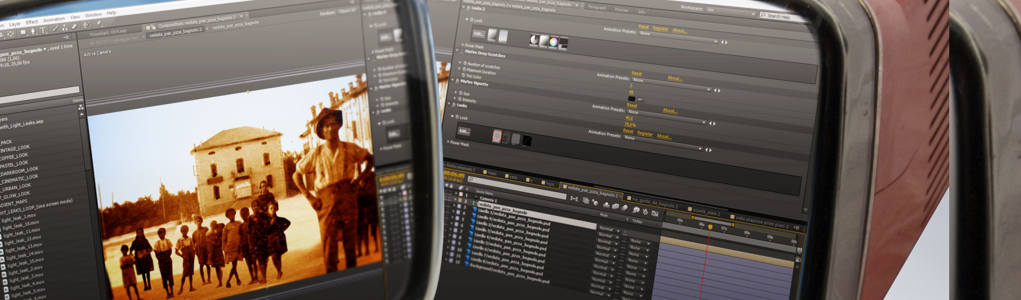Toggle stopwatch for Number of scratches
This screenshot has width=1021, height=300.
(x=465, y=63)
